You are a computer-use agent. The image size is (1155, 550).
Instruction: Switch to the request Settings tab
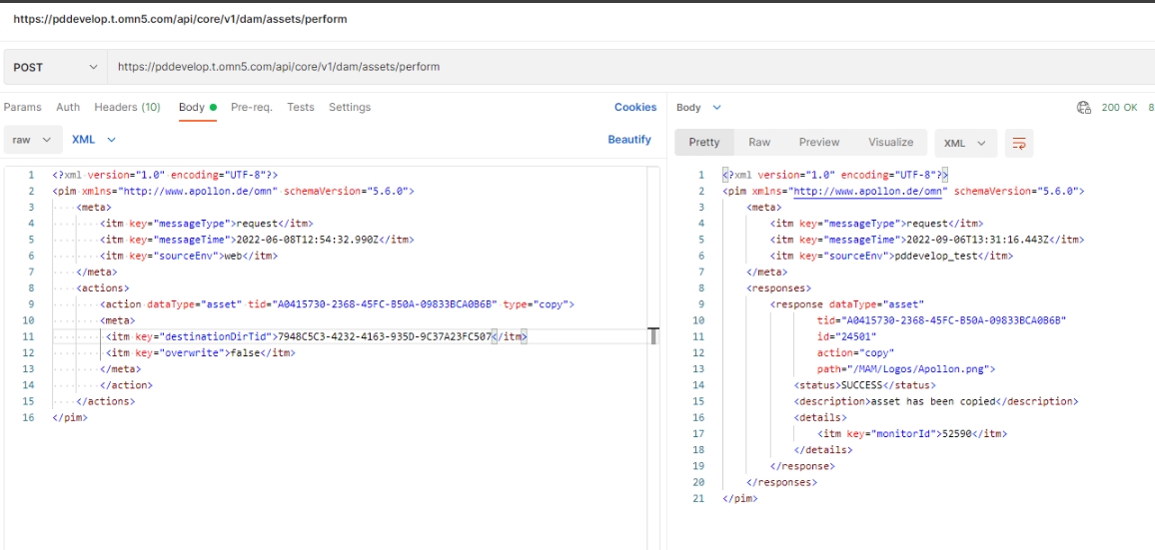350,107
